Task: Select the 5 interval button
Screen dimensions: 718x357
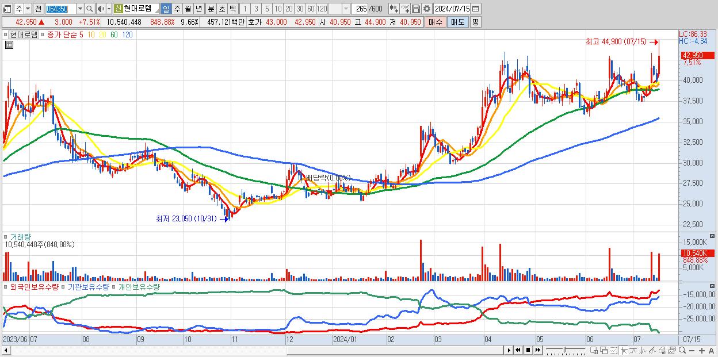Action: coord(267,9)
